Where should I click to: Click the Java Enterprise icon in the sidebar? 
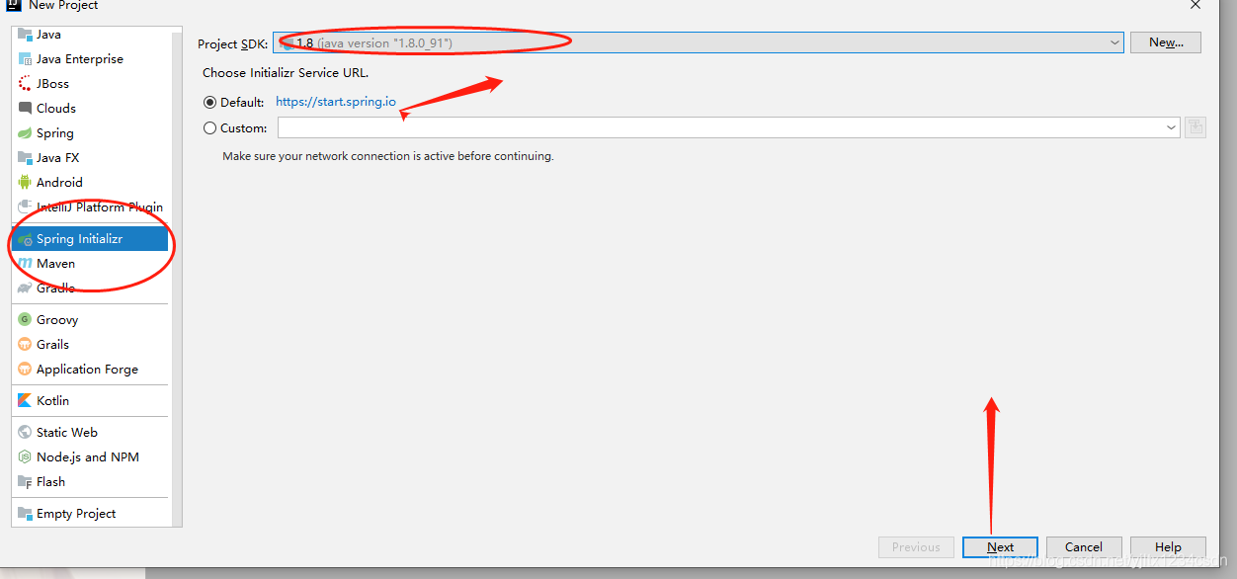[26, 59]
